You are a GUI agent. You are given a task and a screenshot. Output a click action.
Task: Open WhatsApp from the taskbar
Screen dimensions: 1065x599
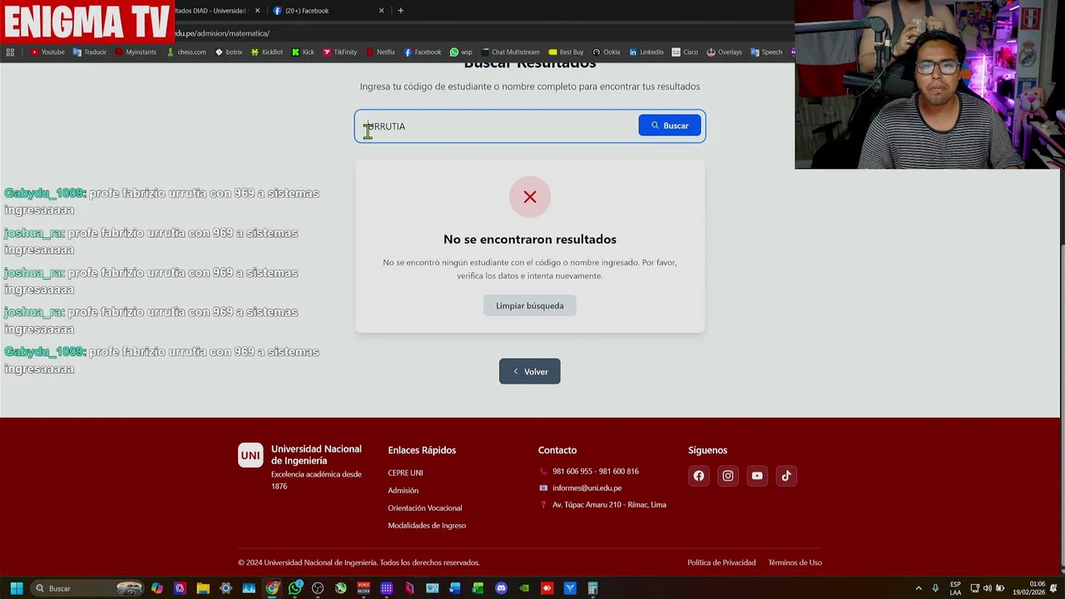(x=295, y=588)
